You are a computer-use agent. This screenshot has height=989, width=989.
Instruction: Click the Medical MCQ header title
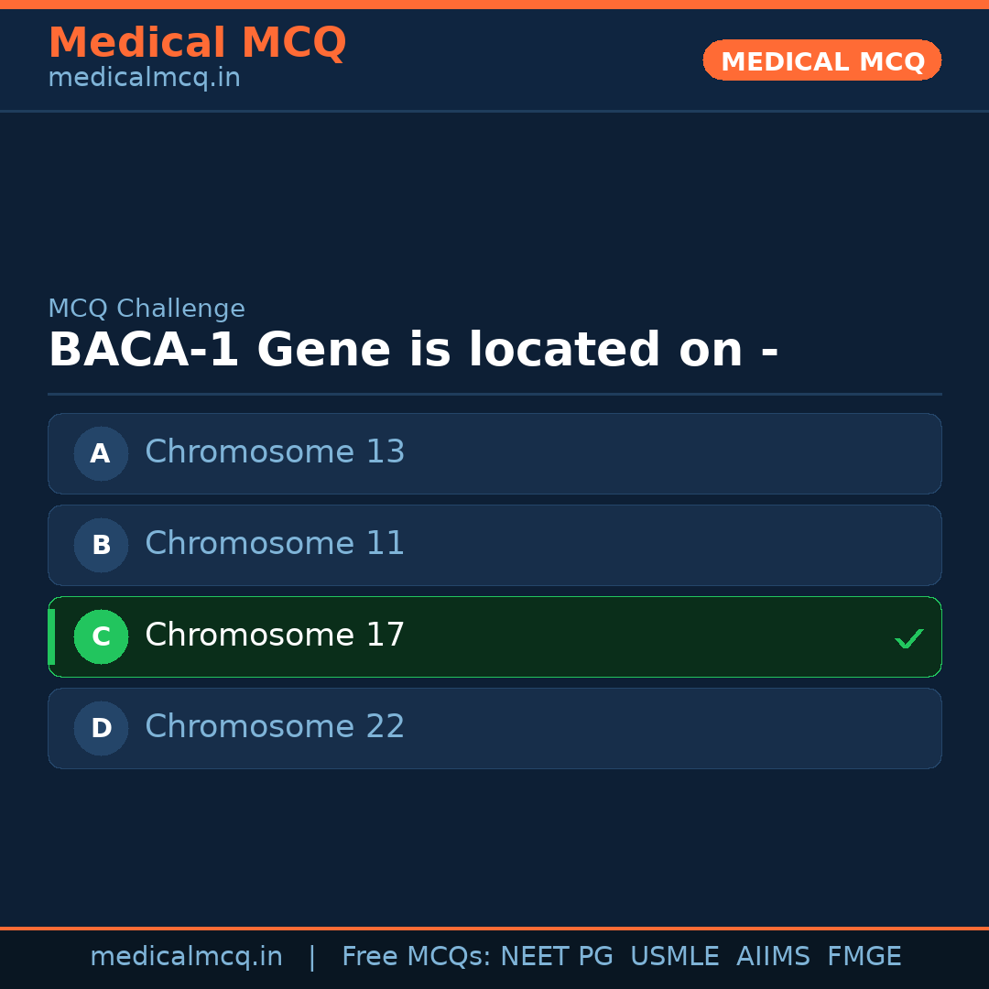[197, 43]
